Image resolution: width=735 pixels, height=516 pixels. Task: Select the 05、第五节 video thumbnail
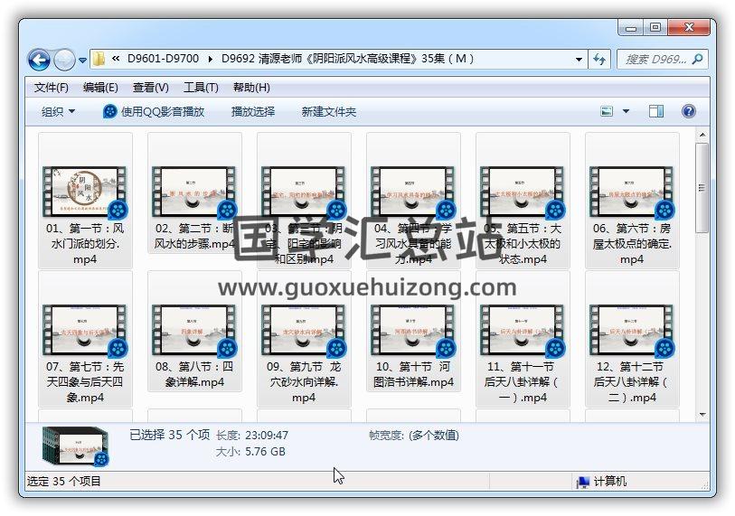coord(523,192)
